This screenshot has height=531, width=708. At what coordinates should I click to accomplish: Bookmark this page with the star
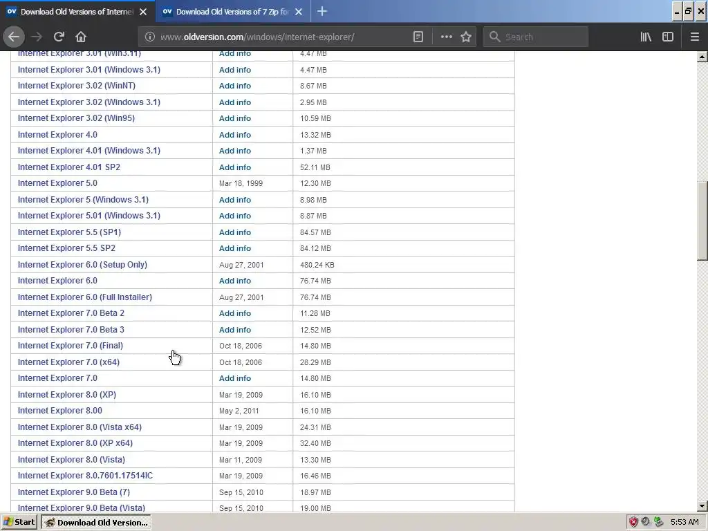(x=466, y=37)
